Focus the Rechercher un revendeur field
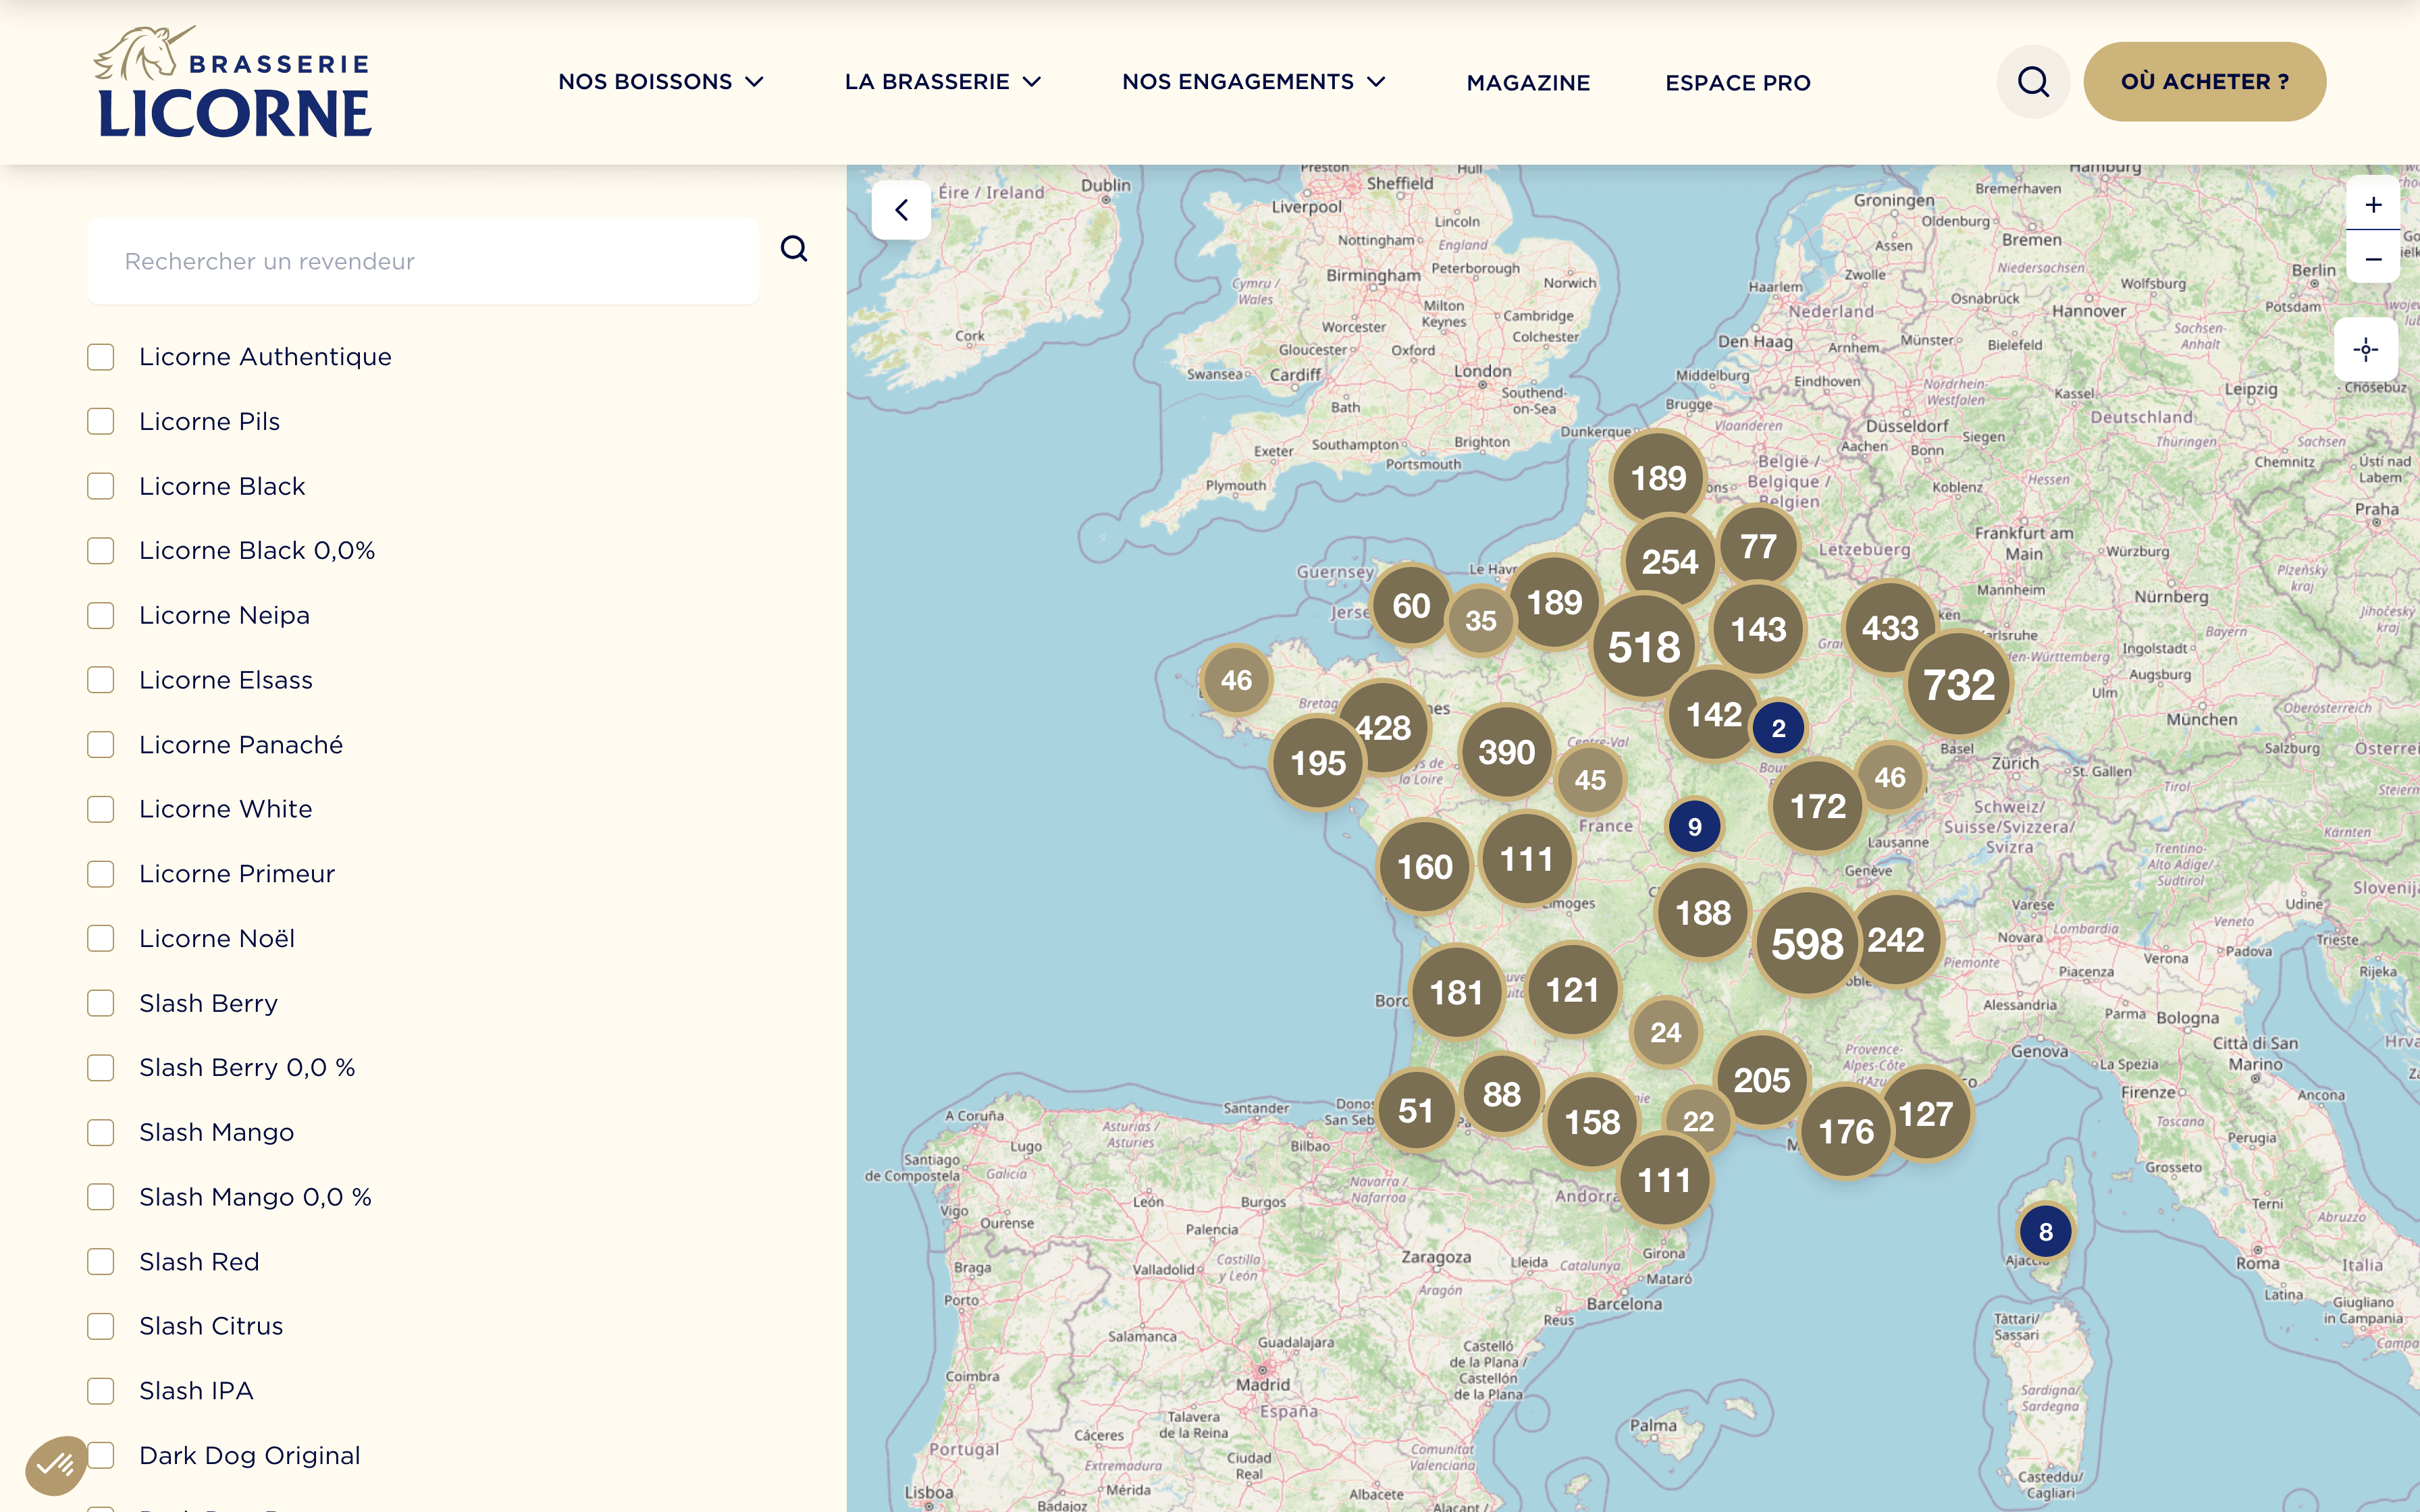Image resolution: width=2420 pixels, height=1512 pixels. (423, 261)
